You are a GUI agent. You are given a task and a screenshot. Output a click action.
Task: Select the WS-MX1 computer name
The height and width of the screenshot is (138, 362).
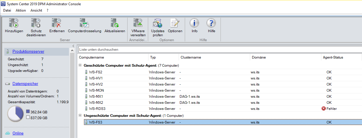(96, 97)
